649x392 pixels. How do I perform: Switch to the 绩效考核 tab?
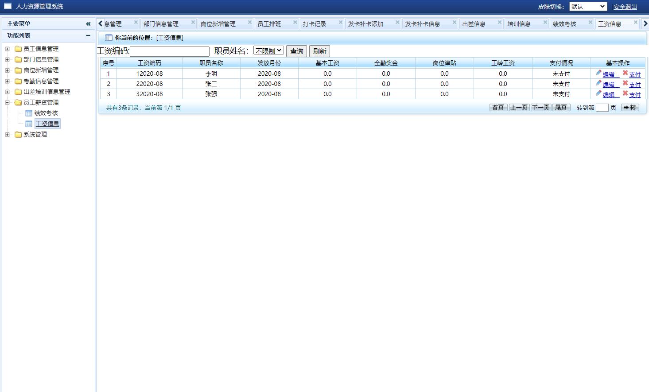coord(564,24)
